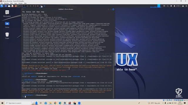The image size is (188, 105).
Task: Open the red app icon on Windows taskbar
Action: point(70,103)
